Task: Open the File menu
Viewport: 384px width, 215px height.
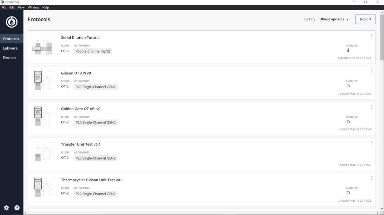Action: tap(4, 7)
